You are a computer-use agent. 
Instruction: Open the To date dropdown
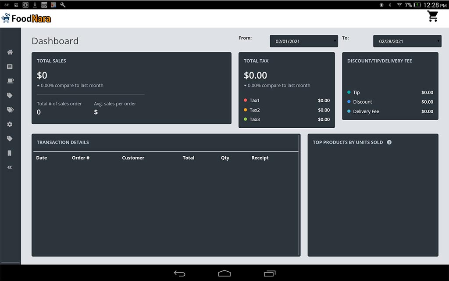click(x=407, y=41)
